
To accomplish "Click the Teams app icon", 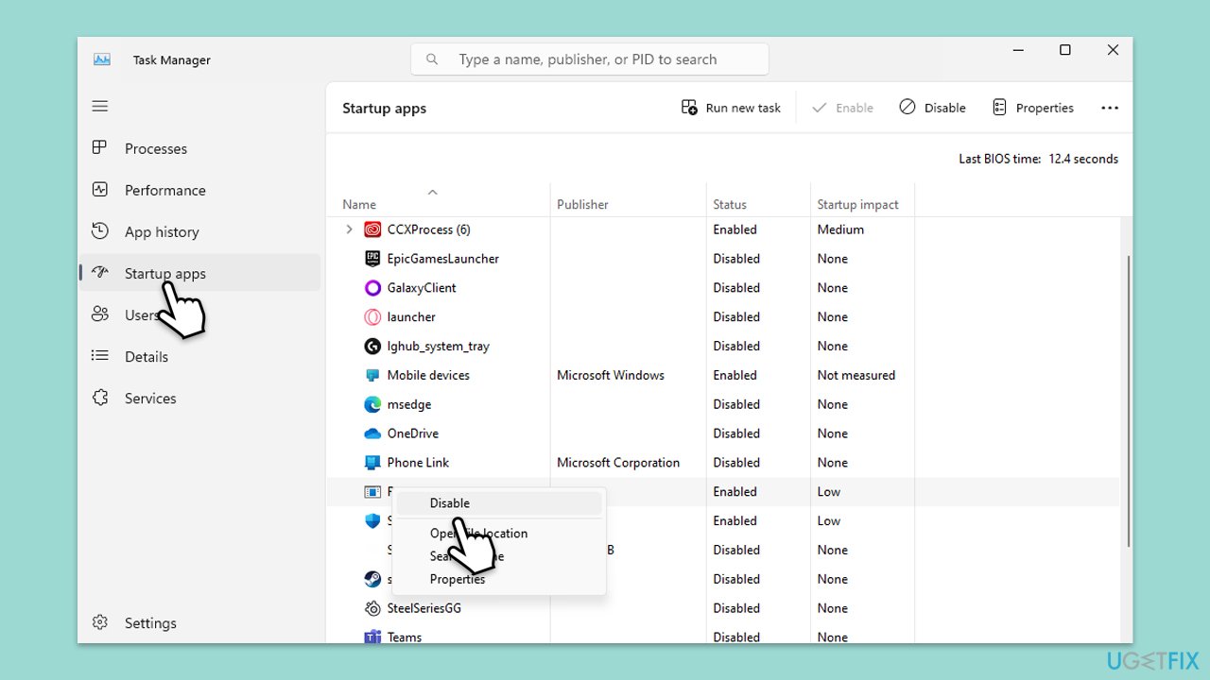I will [372, 637].
